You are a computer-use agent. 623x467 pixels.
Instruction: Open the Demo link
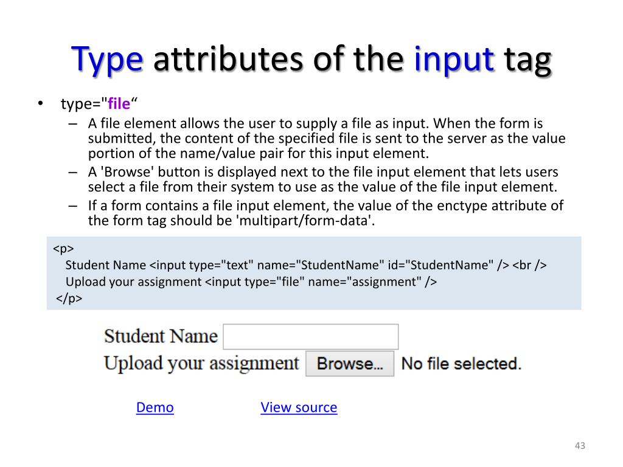(x=155, y=407)
